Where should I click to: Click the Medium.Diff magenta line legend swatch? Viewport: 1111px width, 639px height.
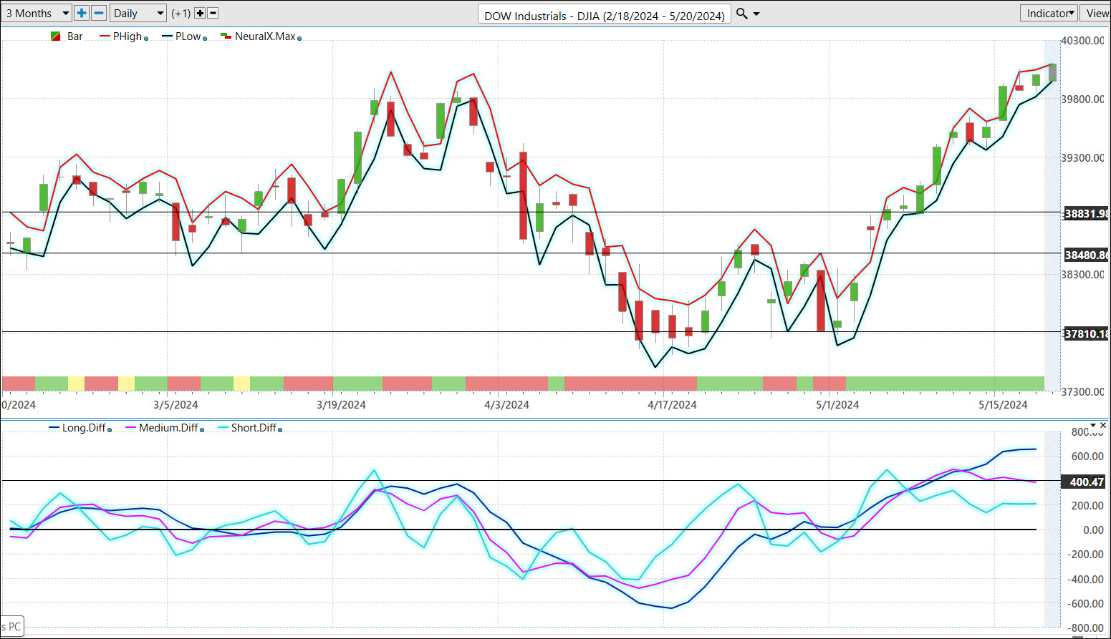pyautogui.click(x=131, y=428)
